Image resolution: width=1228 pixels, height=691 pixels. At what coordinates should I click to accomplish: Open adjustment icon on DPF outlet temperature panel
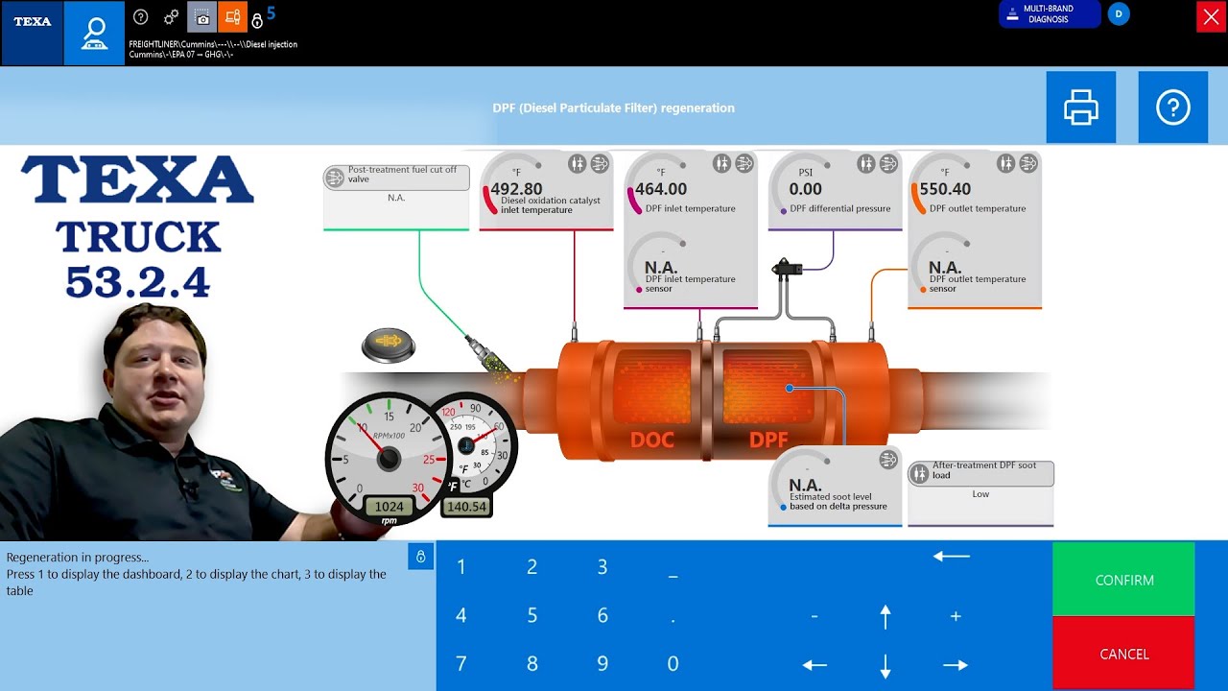[x=1005, y=164]
